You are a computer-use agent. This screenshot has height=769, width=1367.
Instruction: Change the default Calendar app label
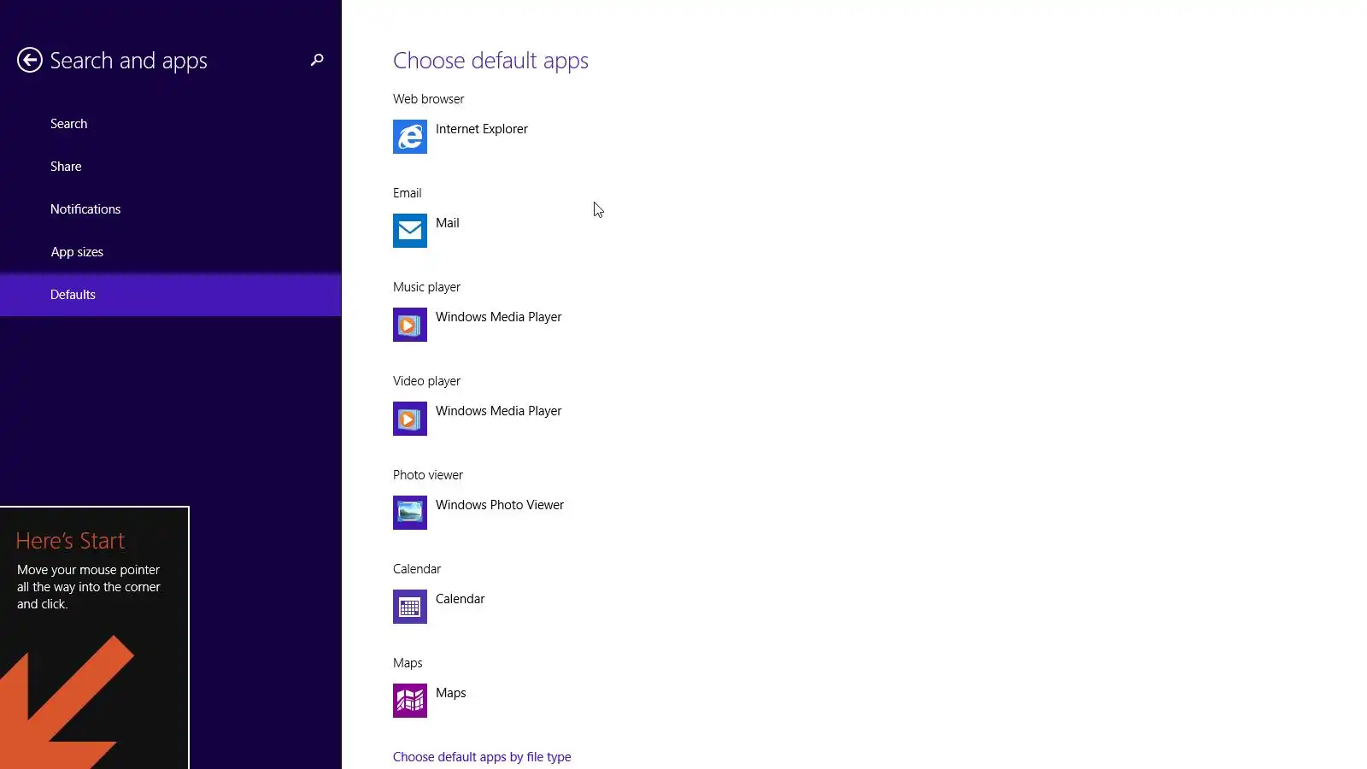tap(461, 599)
